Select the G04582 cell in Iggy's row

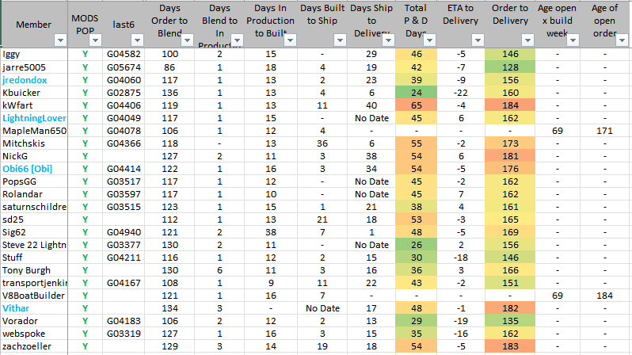[124, 54]
